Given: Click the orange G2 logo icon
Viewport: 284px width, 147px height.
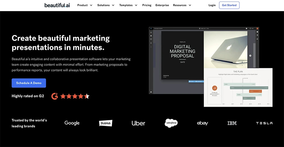Looking at the screenshot, I should point(55,96).
